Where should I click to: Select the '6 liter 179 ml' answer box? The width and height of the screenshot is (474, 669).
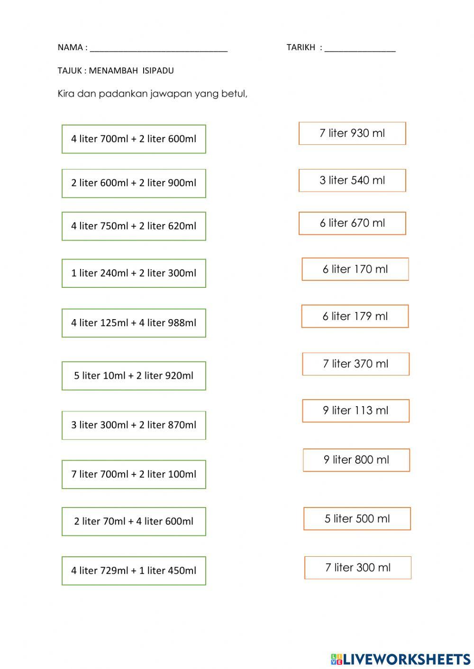[355, 316]
